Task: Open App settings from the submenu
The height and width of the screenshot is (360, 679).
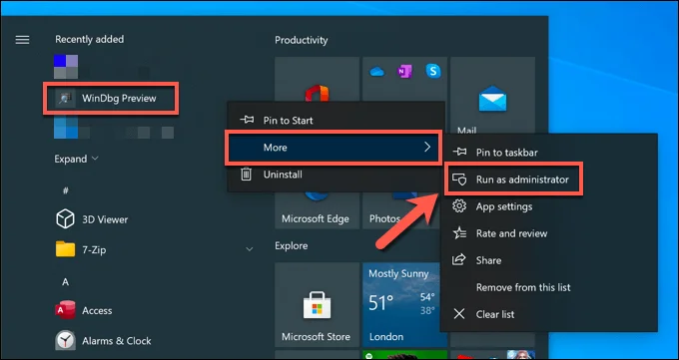Action: coord(548,206)
